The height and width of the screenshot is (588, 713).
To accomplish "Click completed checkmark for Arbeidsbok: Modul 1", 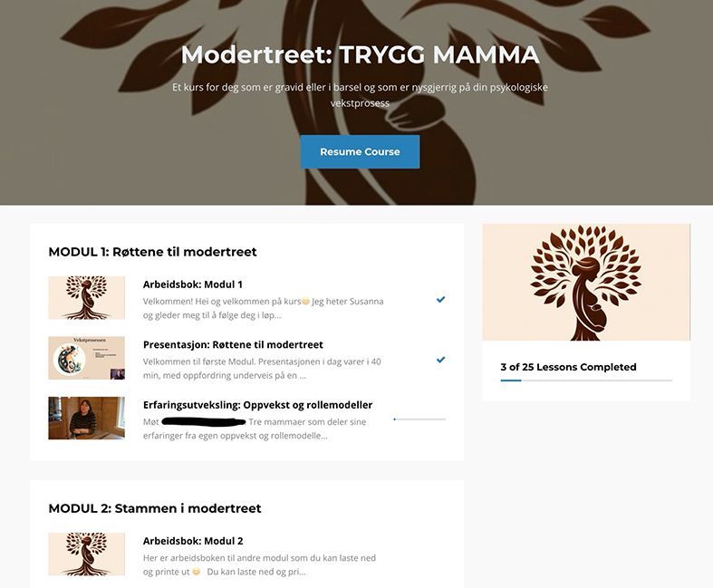I will [440, 300].
